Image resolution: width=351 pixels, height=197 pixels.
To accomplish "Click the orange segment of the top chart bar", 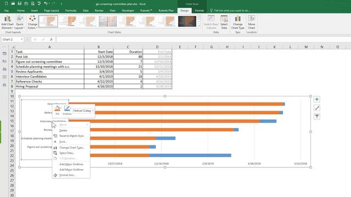I will point(176,104).
